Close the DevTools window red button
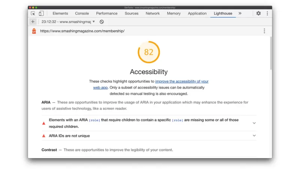 pyautogui.click(x=30, y=8)
